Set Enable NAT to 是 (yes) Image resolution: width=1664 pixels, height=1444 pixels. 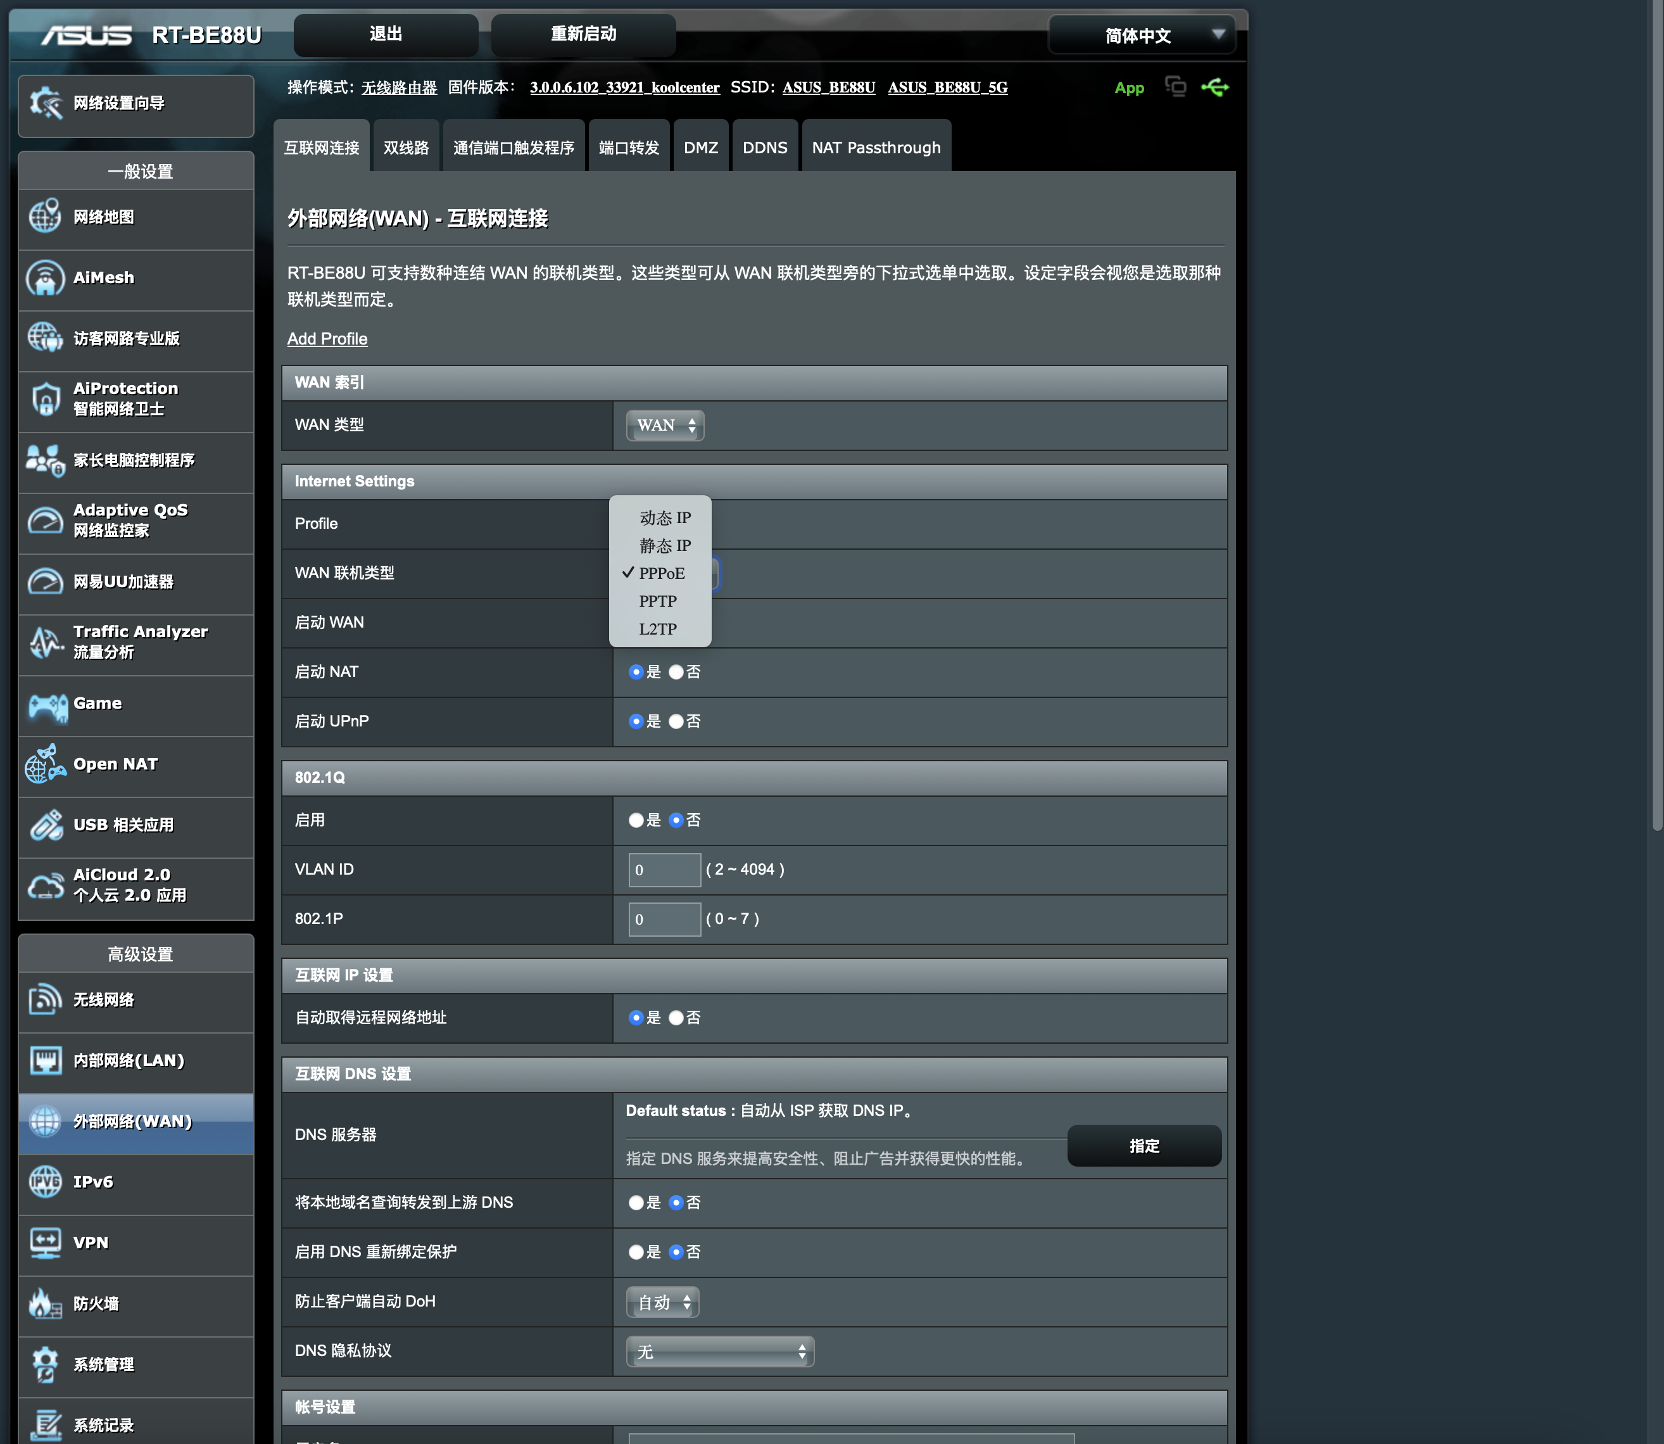tap(636, 672)
